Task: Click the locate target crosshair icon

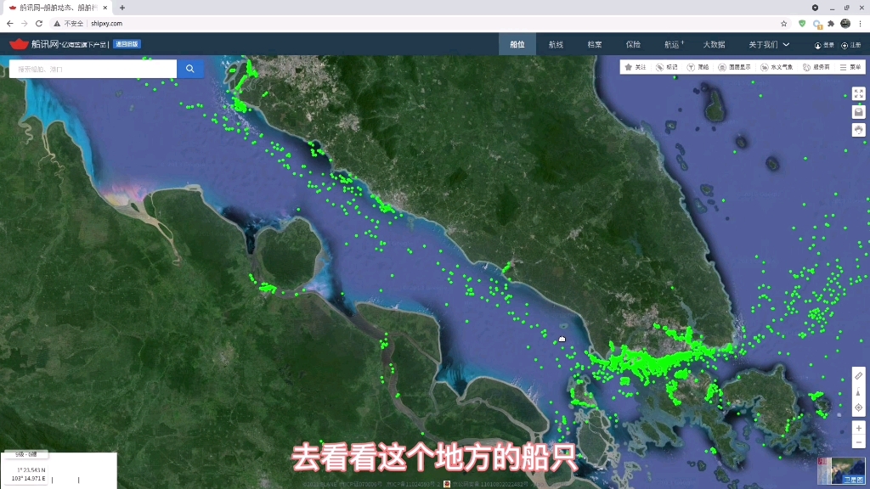Action: [x=858, y=407]
